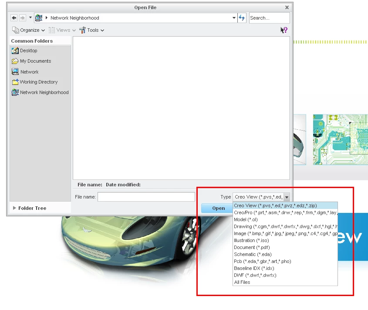The height and width of the screenshot is (310, 368).
Task: Click the Network Neighborhood sidebar icon
Action: point(15,92)
